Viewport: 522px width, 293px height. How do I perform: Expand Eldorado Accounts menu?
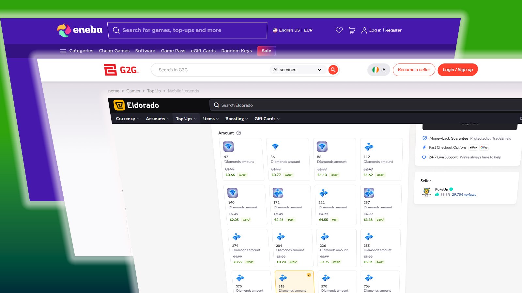(158, 119)
